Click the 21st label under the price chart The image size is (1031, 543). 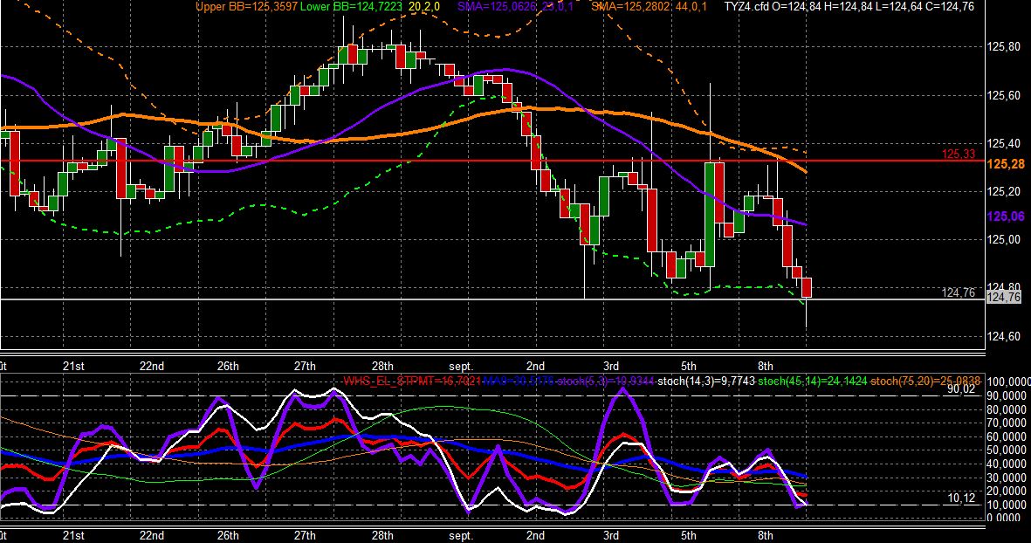click(73, 366)
